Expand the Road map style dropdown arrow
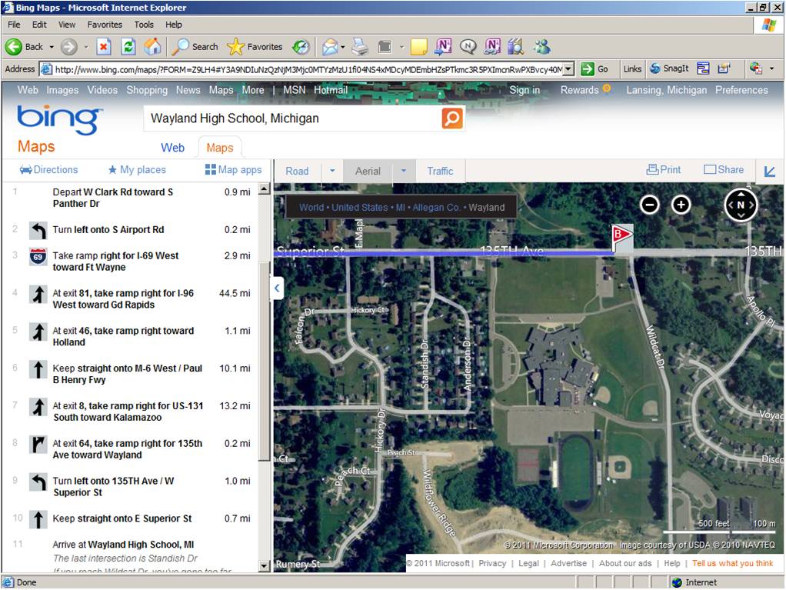The height and width of the screenshot is (590, 786). 332,171
